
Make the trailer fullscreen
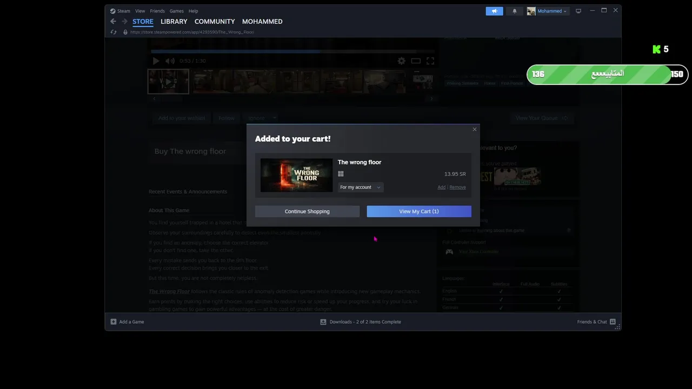tap(430, 61)
